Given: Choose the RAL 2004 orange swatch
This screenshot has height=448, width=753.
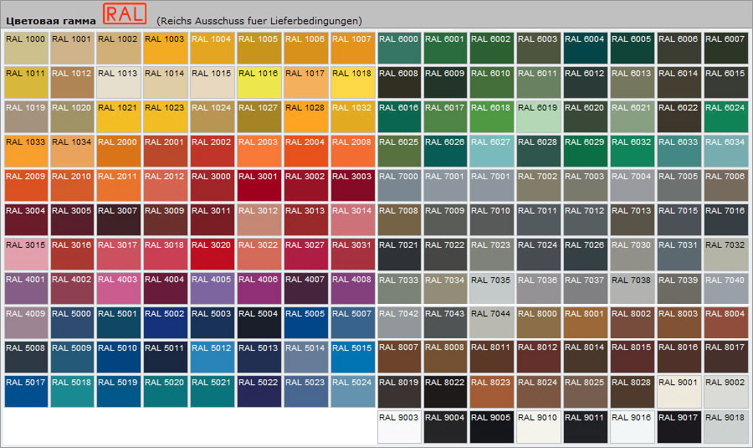Looking at the screenshot, I should [x=305, y=151].
